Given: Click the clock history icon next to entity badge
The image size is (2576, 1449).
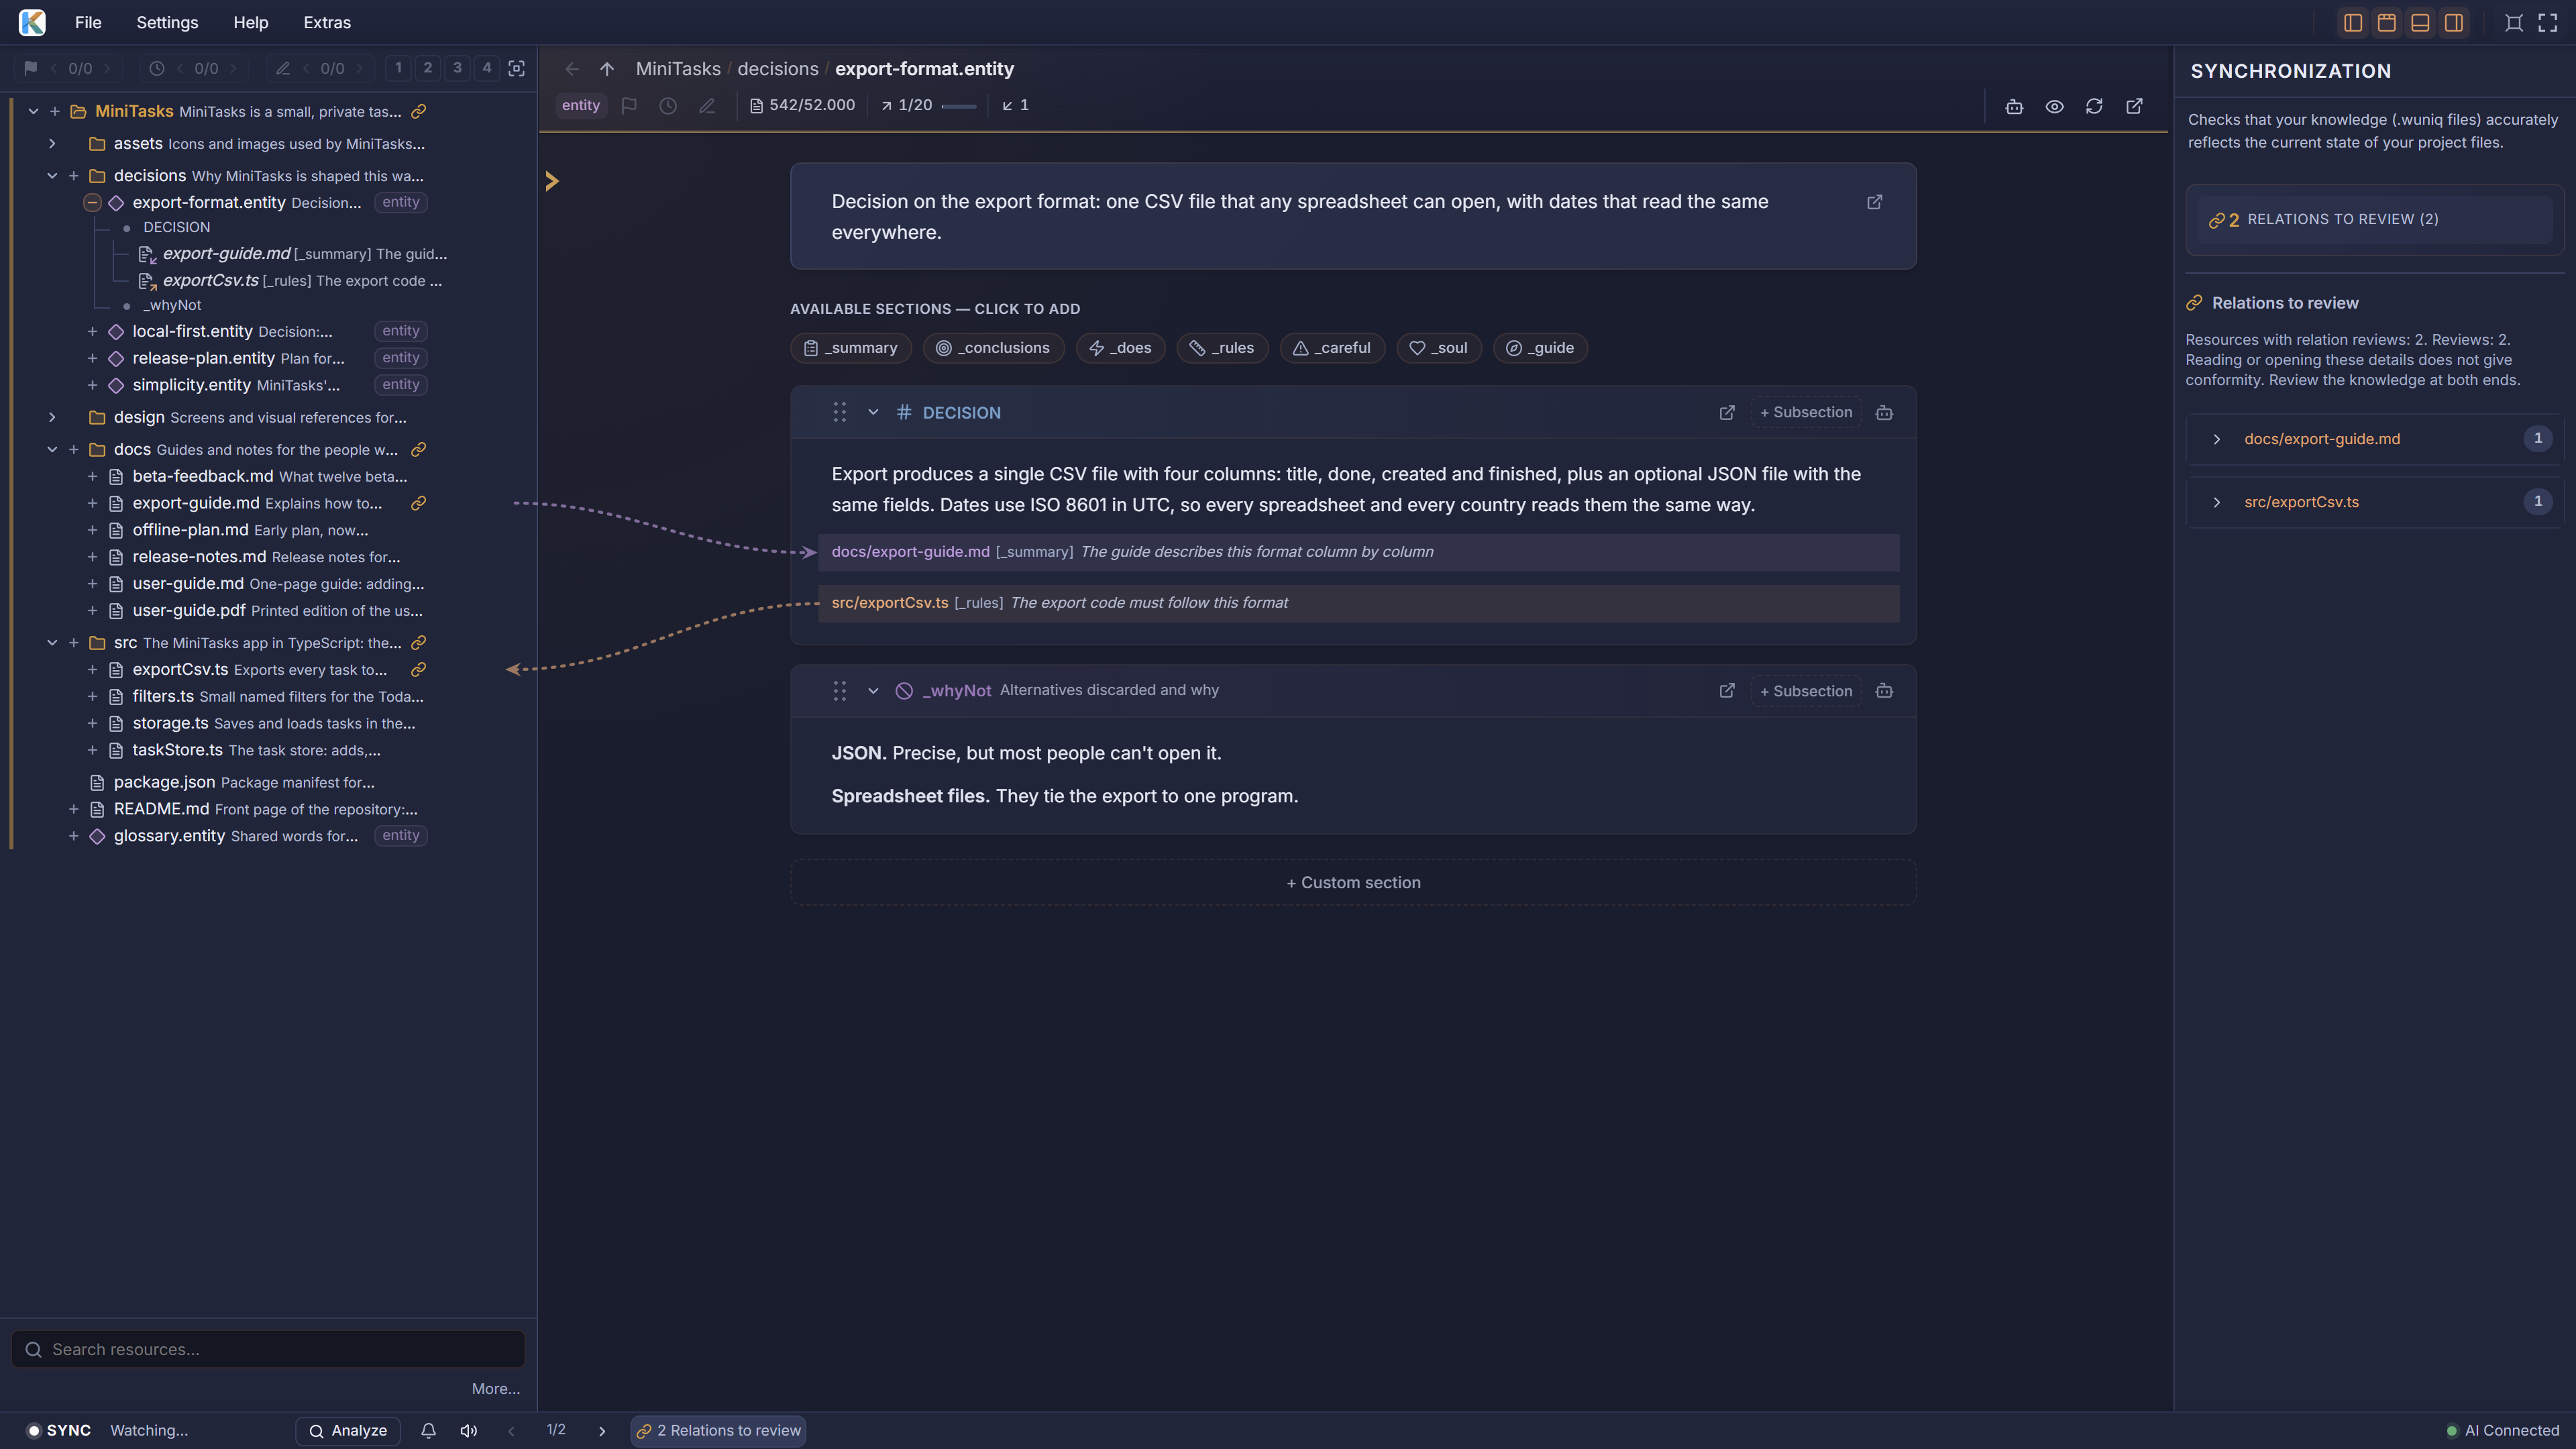Looking at the screenshot, I should coord(668,105).
